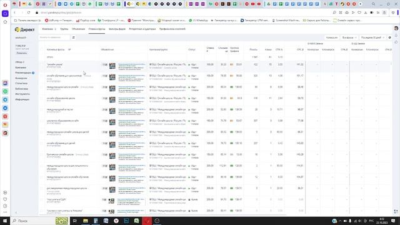Image resolution: width=400 pixels, height=225 pixels.
Task: Select the Ставки и фразы tab
Action: pyautogui.click(x=97, y=29)
